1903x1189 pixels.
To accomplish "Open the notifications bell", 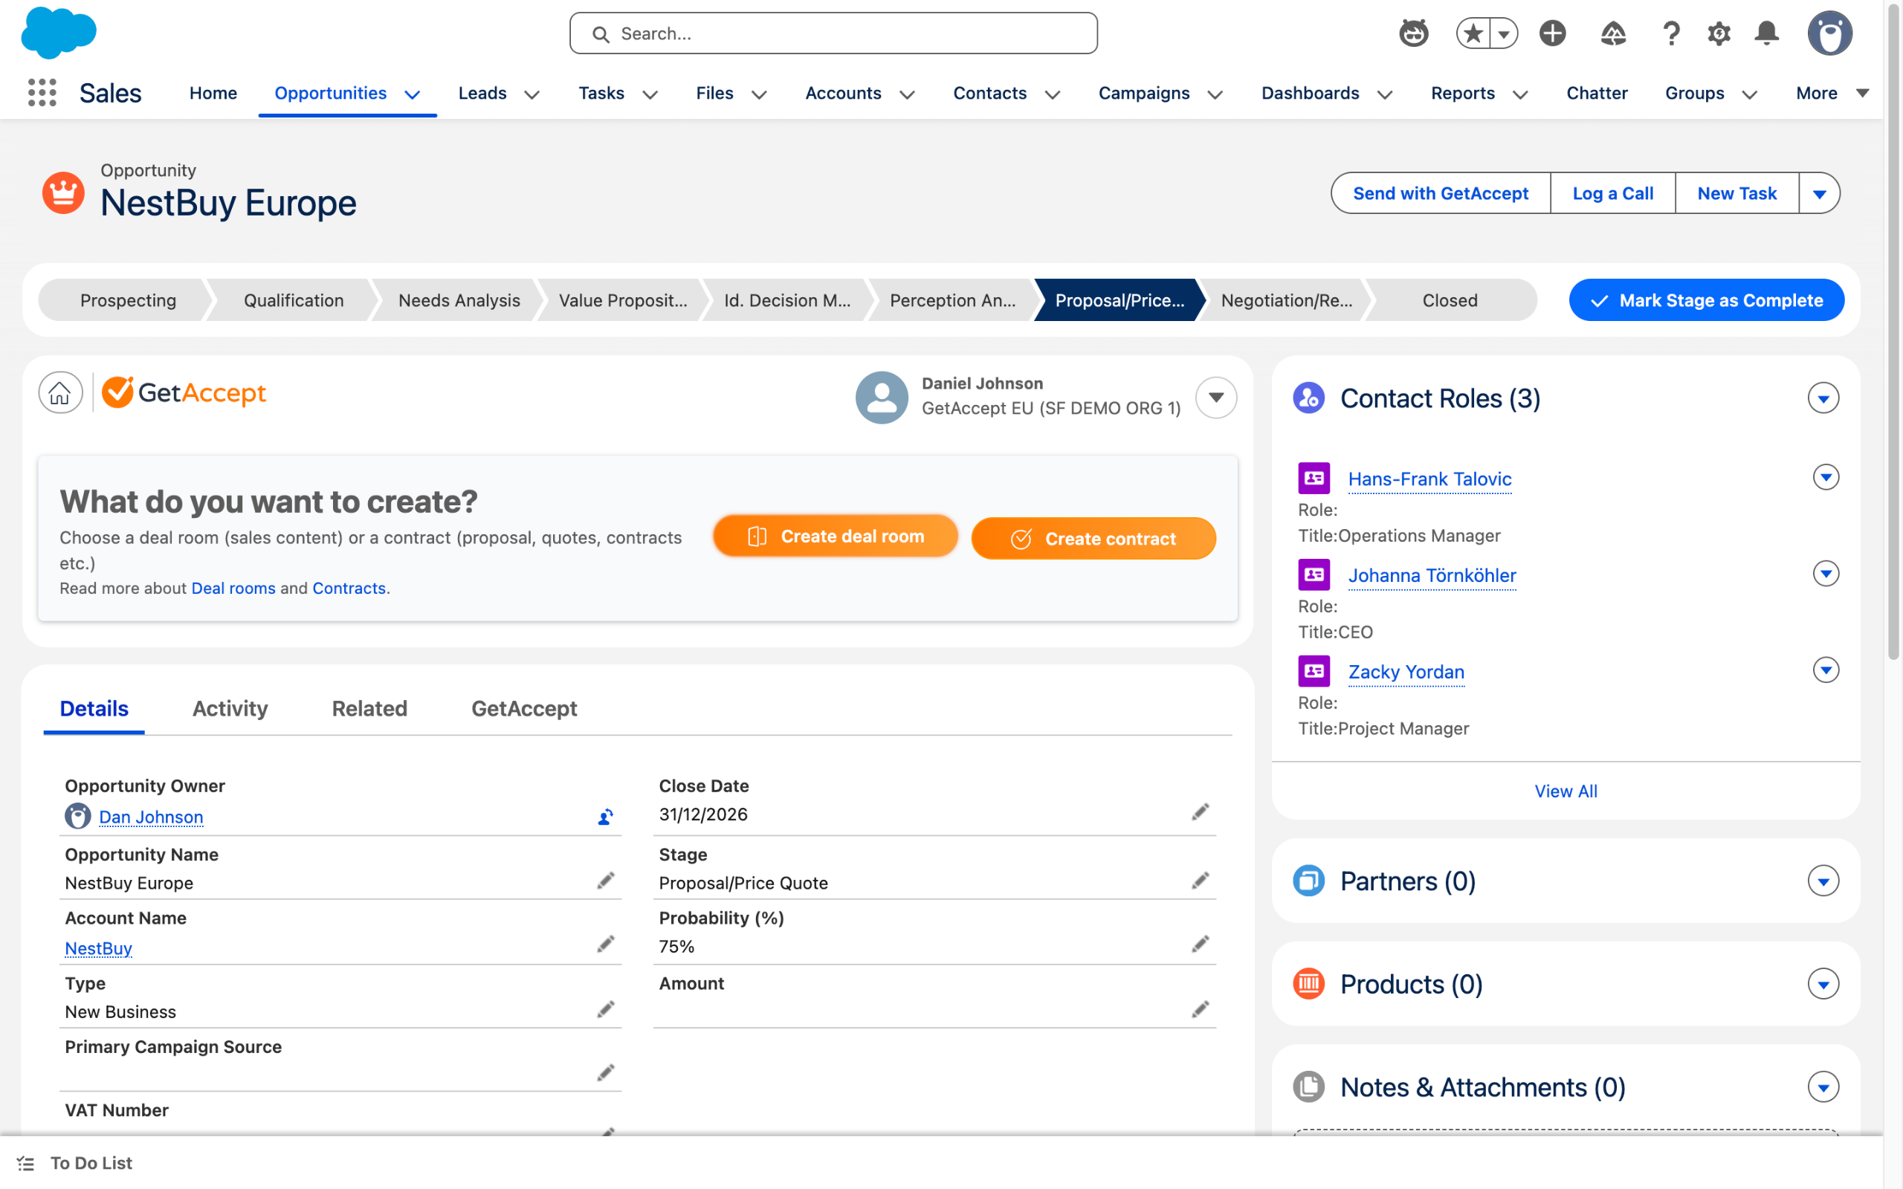I will pos(1766,34).
